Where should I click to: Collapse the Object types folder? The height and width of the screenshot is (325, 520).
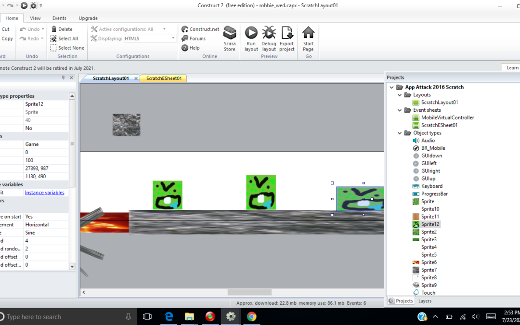tap(400, 133)
